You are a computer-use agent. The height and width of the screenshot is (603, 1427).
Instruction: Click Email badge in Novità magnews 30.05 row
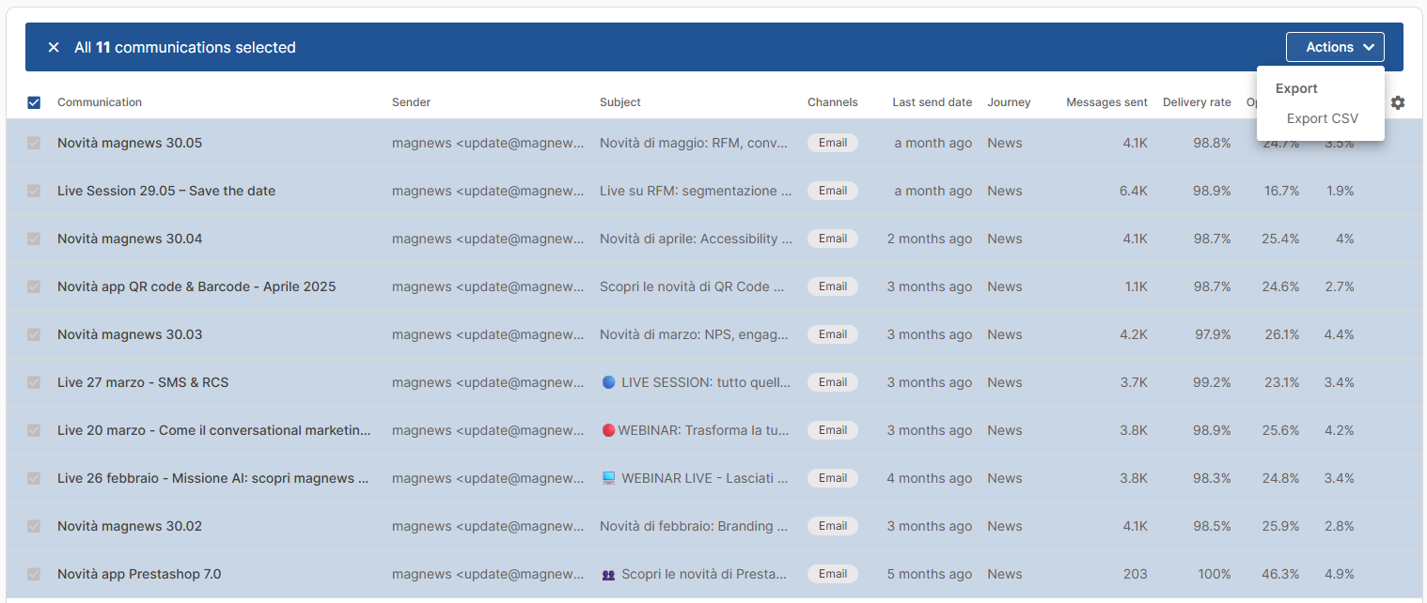(833, 143)
